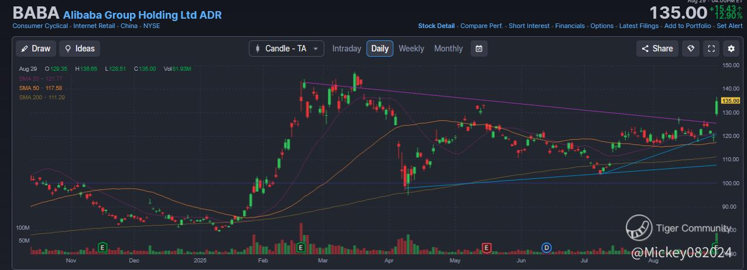
Task: Enter fullscreen chart mode
Action: point(711,49)
